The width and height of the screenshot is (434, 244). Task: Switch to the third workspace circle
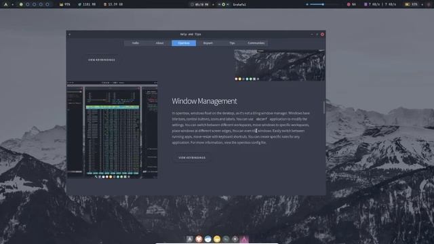point(35,5)
